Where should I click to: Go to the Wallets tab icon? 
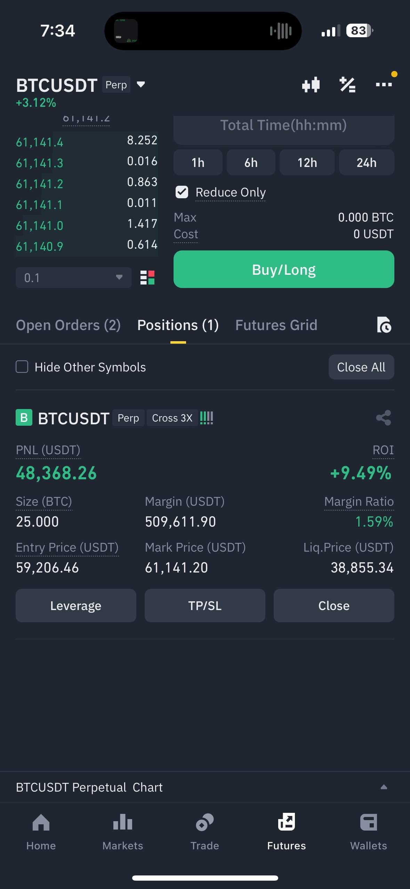(x=368, y=823)
